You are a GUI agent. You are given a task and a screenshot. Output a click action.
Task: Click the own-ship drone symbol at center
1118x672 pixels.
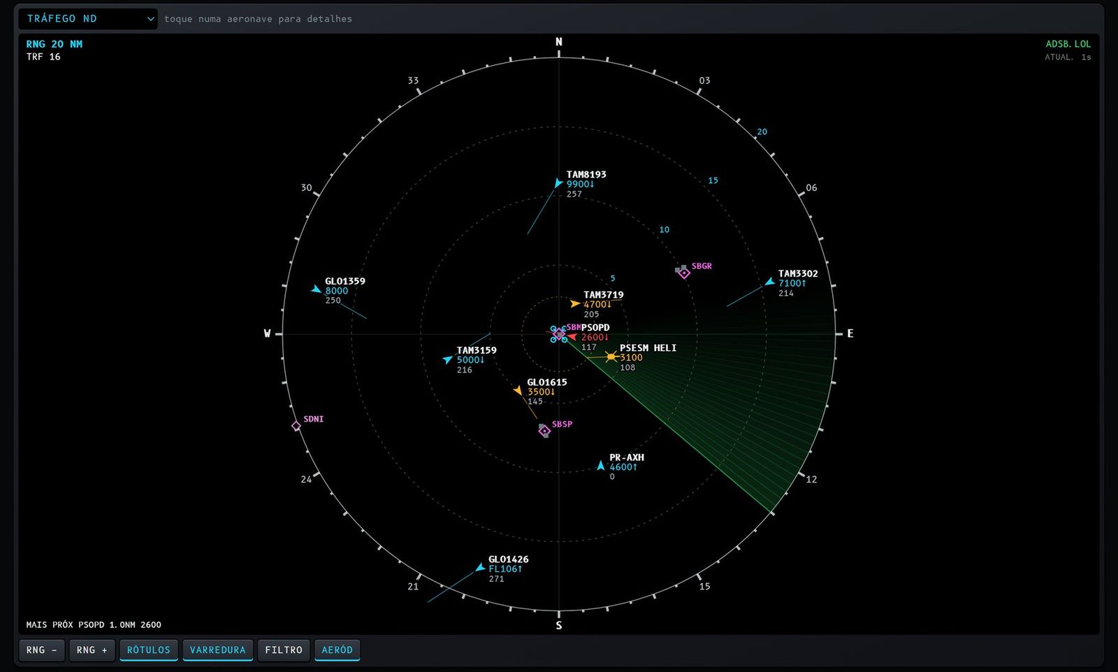coord(559,334)
